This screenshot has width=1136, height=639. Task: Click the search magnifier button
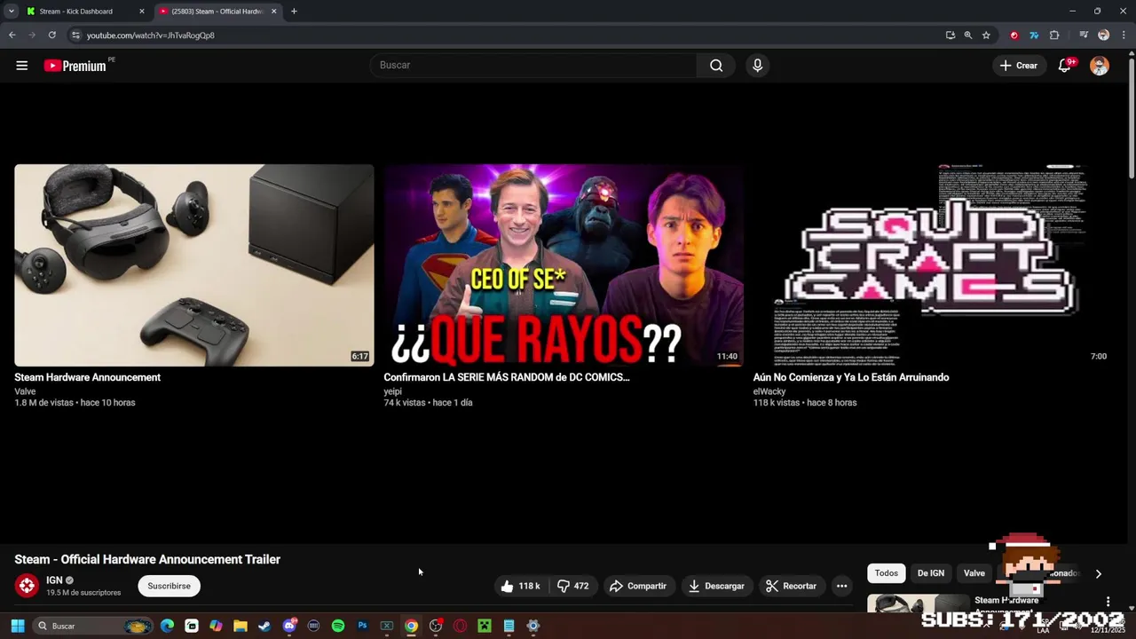[x=716, y=65]
